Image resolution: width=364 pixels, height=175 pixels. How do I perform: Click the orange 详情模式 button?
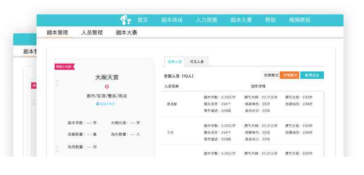pos(290,75)
